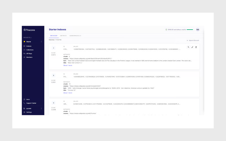This screenshot has width=226, height=141.
Task: Expand Projects in the sidebar
Action: [27, 37]
